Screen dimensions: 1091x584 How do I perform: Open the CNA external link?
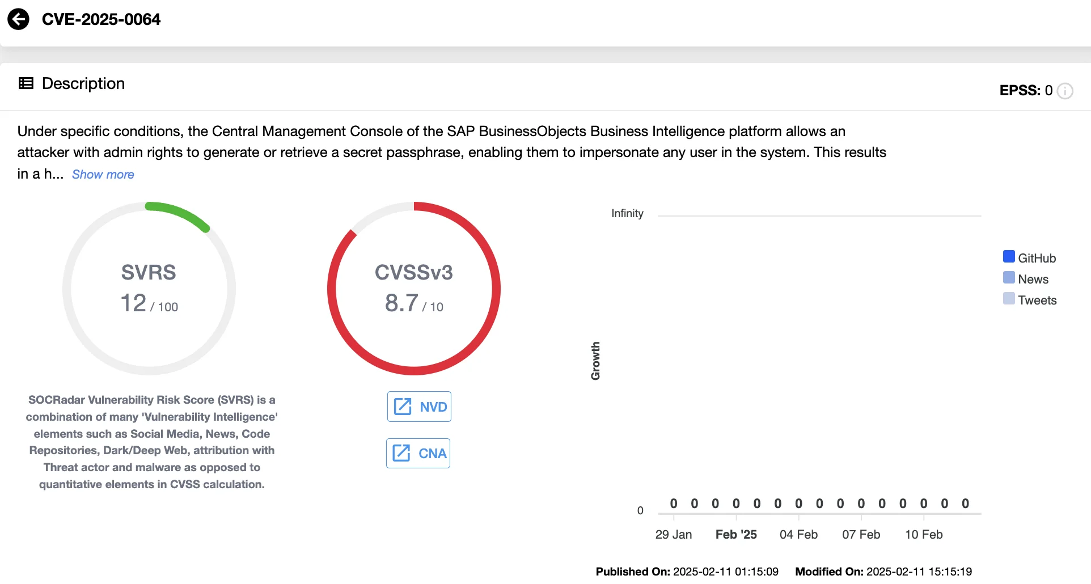(x=418, y=453)
